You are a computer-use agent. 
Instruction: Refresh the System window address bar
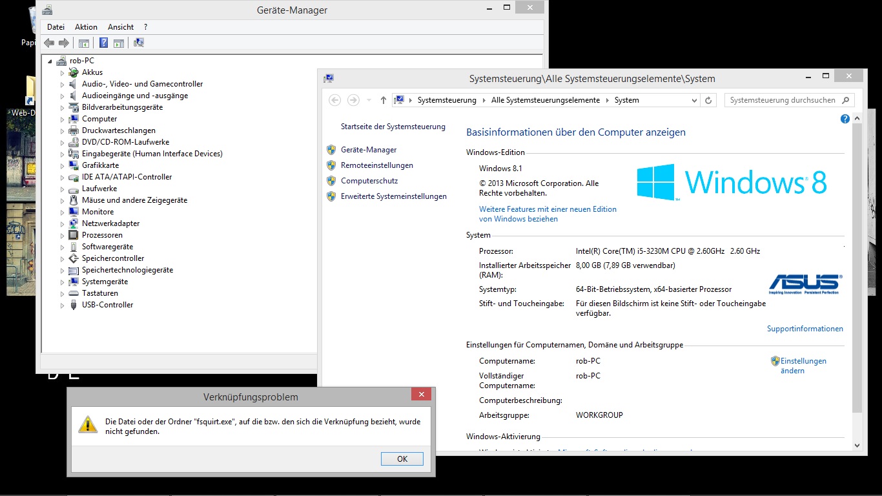point(708,100)
